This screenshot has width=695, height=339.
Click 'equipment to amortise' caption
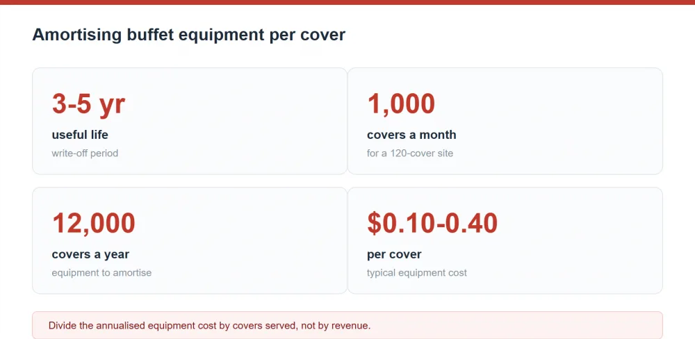tap(101, 272)
